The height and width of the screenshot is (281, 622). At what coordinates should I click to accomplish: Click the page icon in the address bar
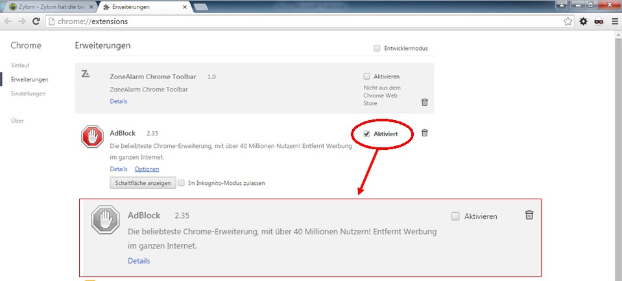click(52, 21)
